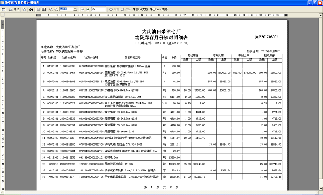Click the 物资18位码 column header
The width and height of the screenshot is (323, 195).
(91, 58)
